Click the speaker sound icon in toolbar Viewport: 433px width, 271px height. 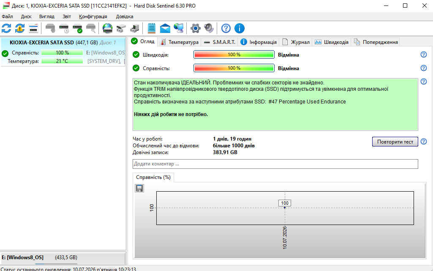[209, 28]
